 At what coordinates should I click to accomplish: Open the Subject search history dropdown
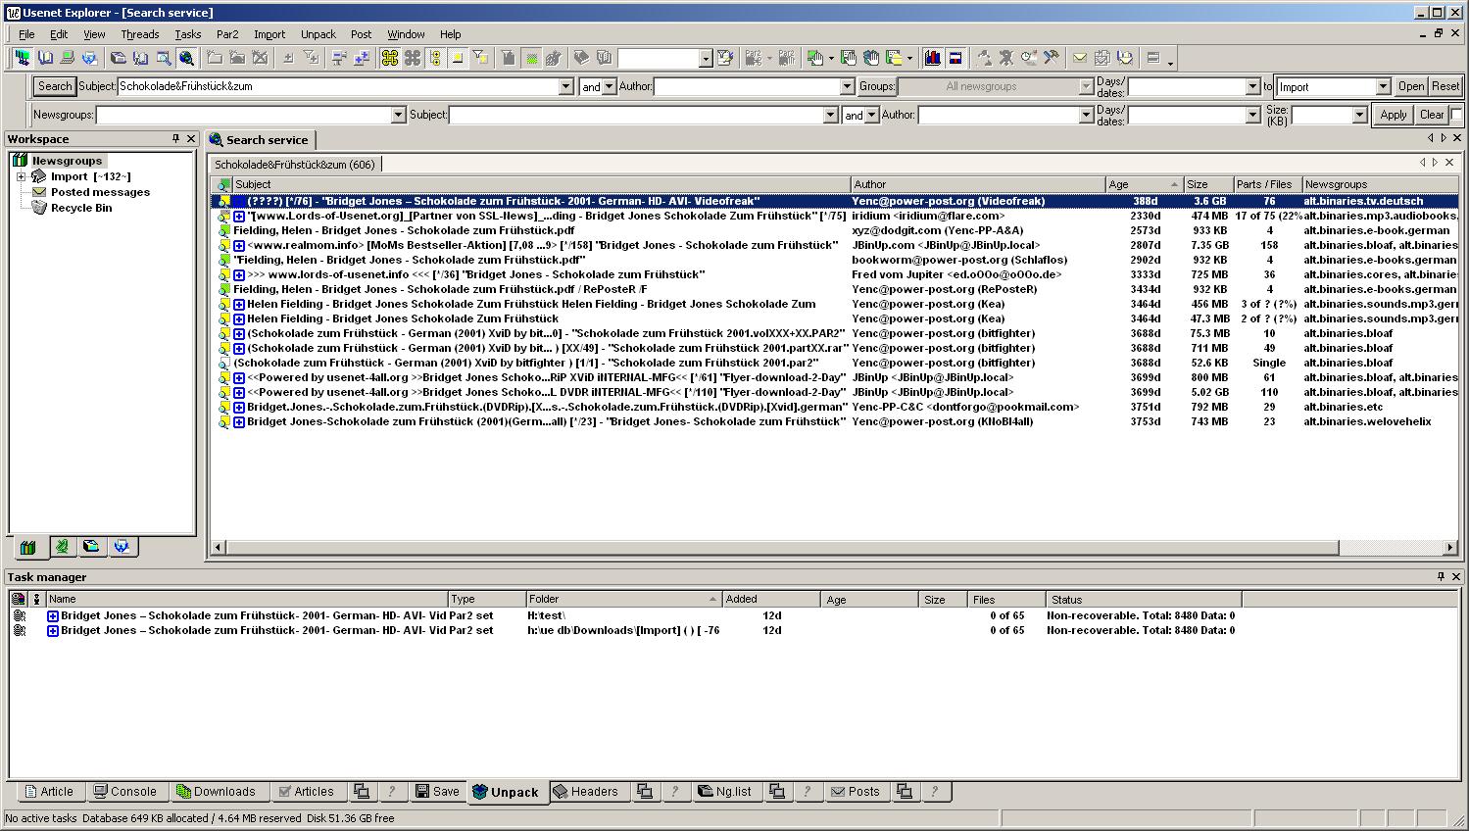[565, 86]
